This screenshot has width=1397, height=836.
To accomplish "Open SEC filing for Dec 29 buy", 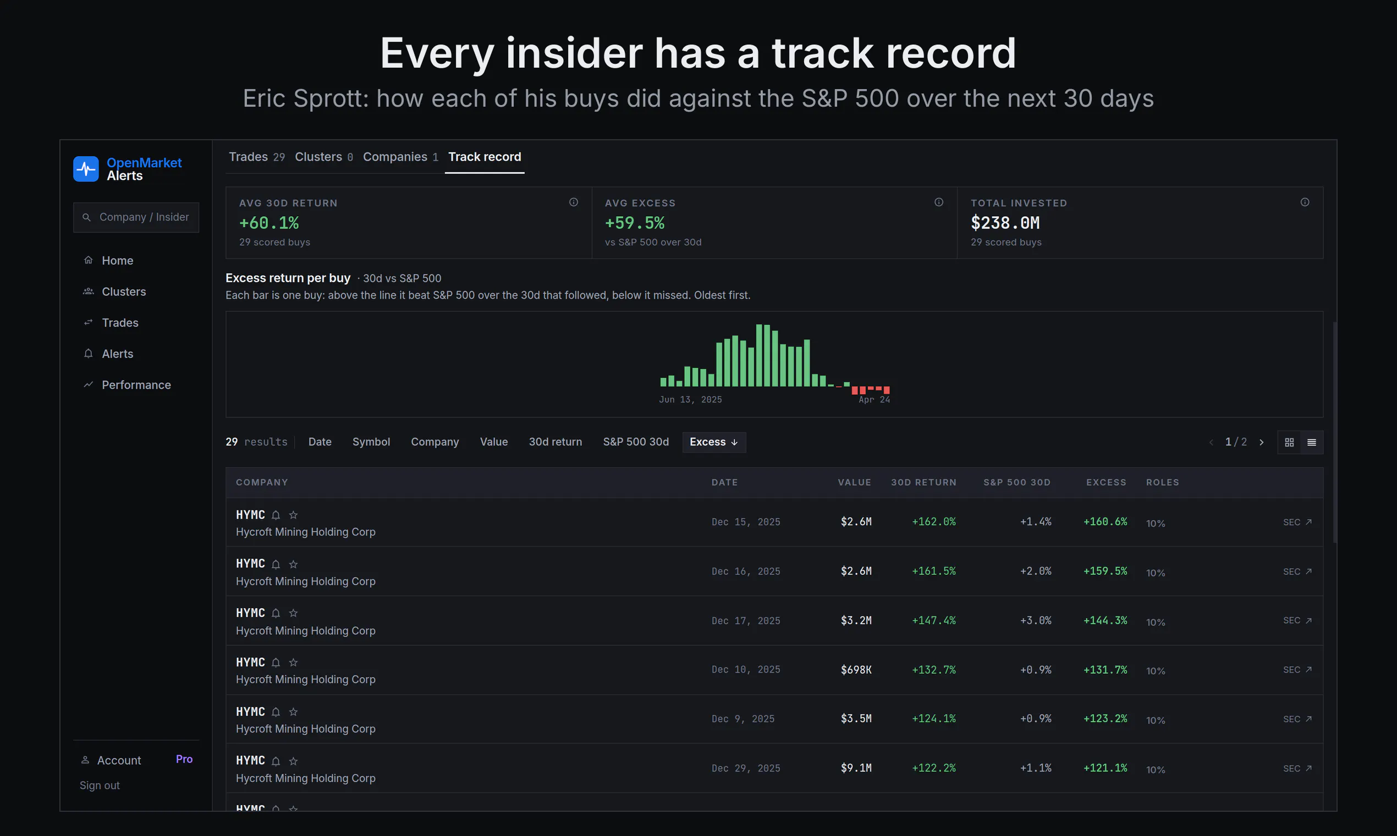I will [x=1298, y=768].
